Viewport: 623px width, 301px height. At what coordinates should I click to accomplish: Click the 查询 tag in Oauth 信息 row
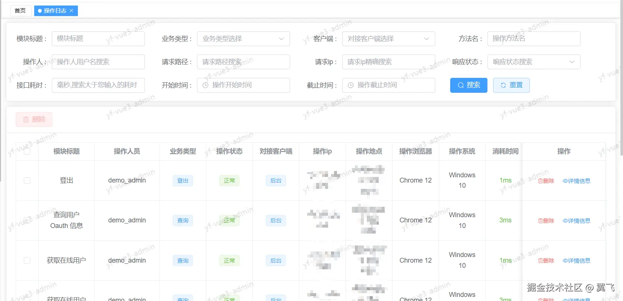183,221
